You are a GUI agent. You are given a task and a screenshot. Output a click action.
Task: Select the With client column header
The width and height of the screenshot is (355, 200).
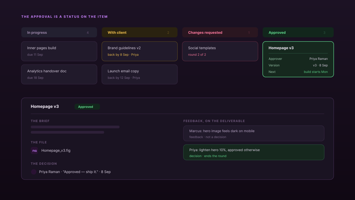[140, 33]
